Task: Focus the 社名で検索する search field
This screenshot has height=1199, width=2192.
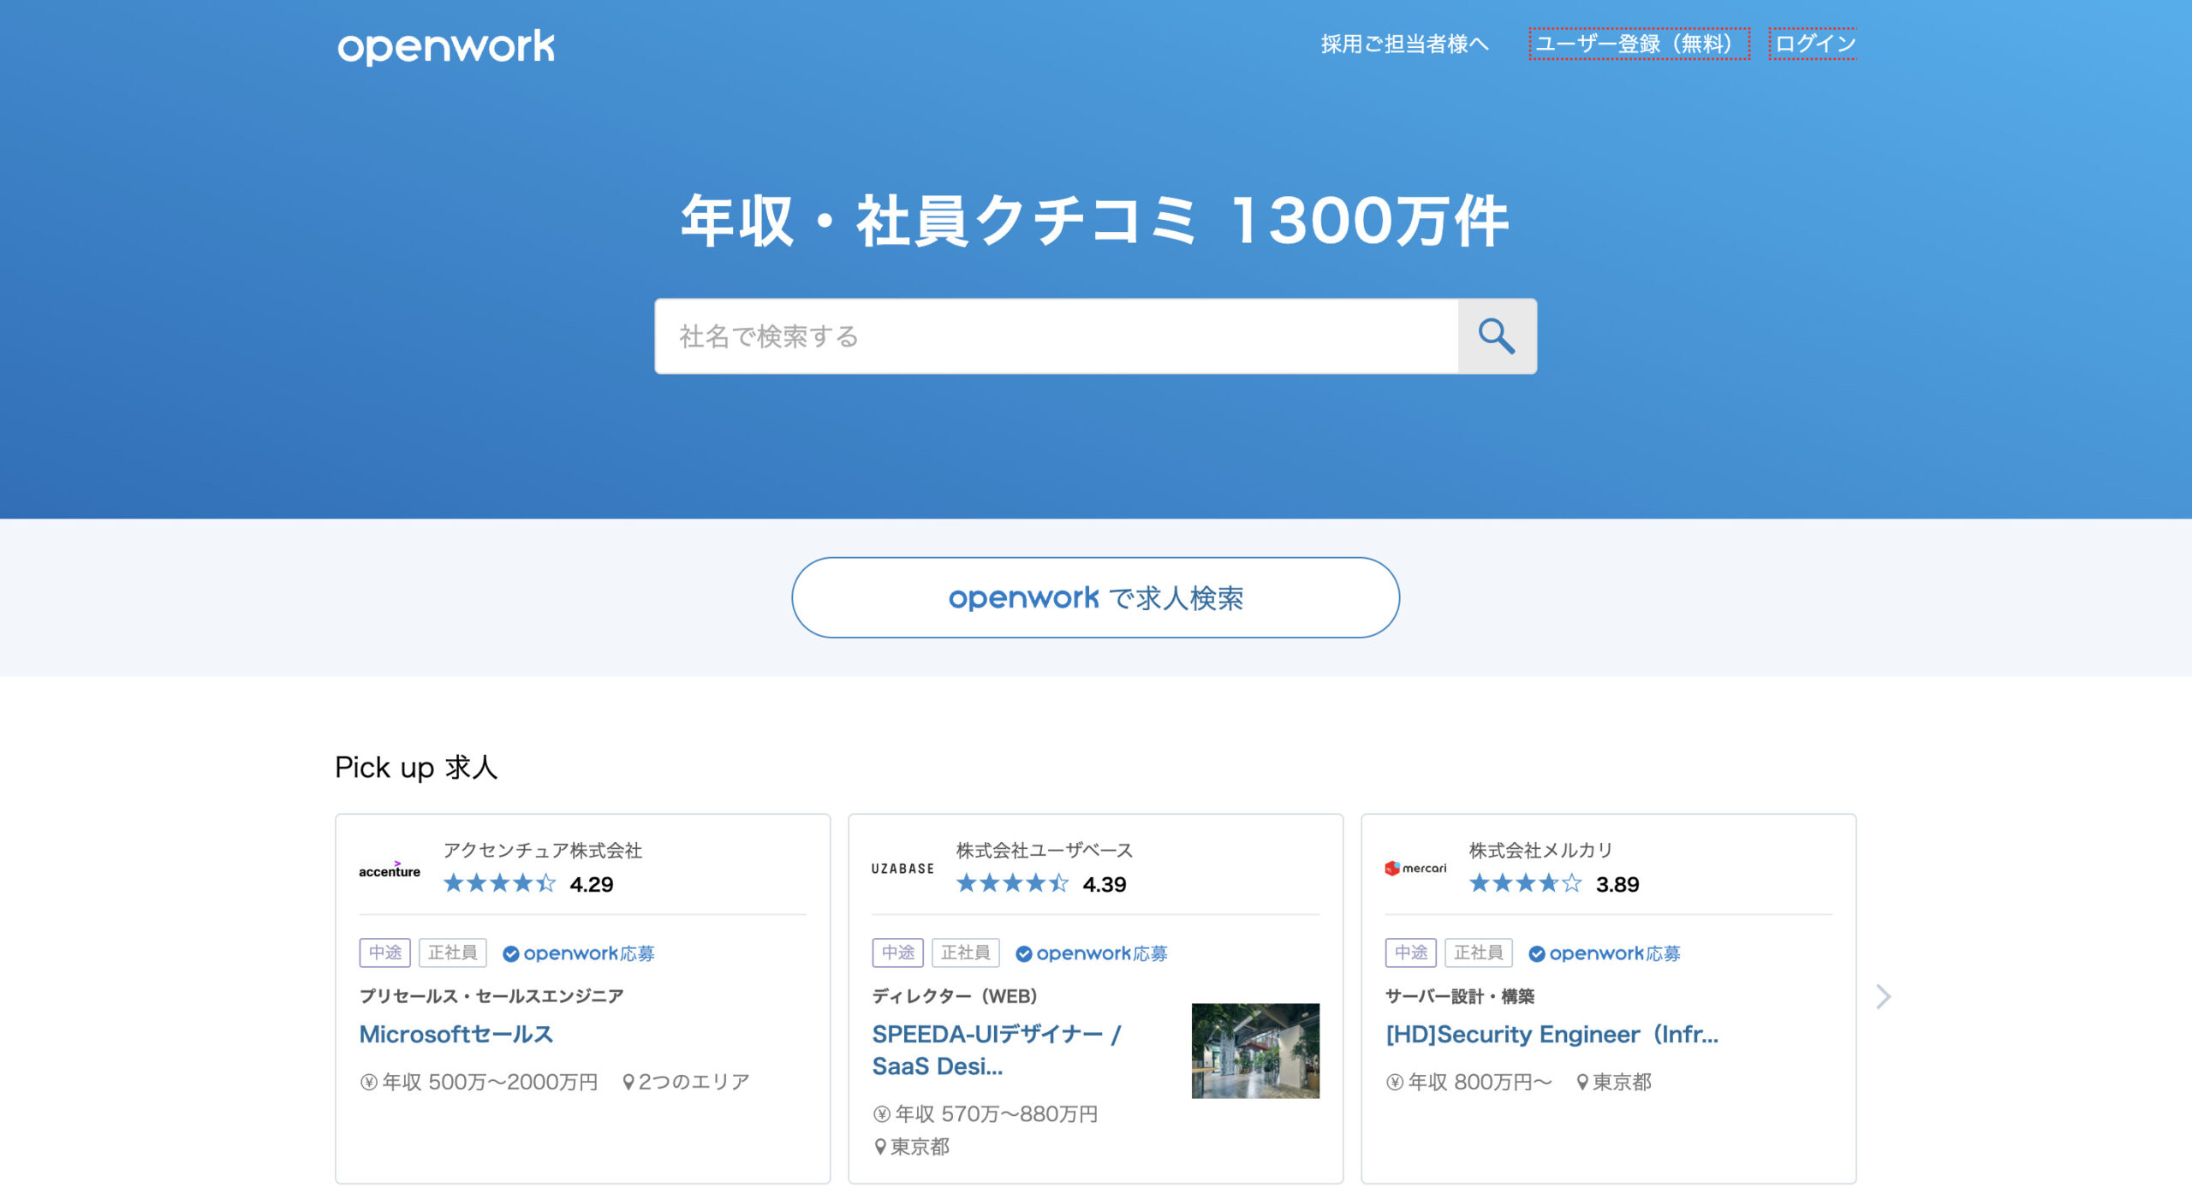Action: click(x=1057, y=336)
